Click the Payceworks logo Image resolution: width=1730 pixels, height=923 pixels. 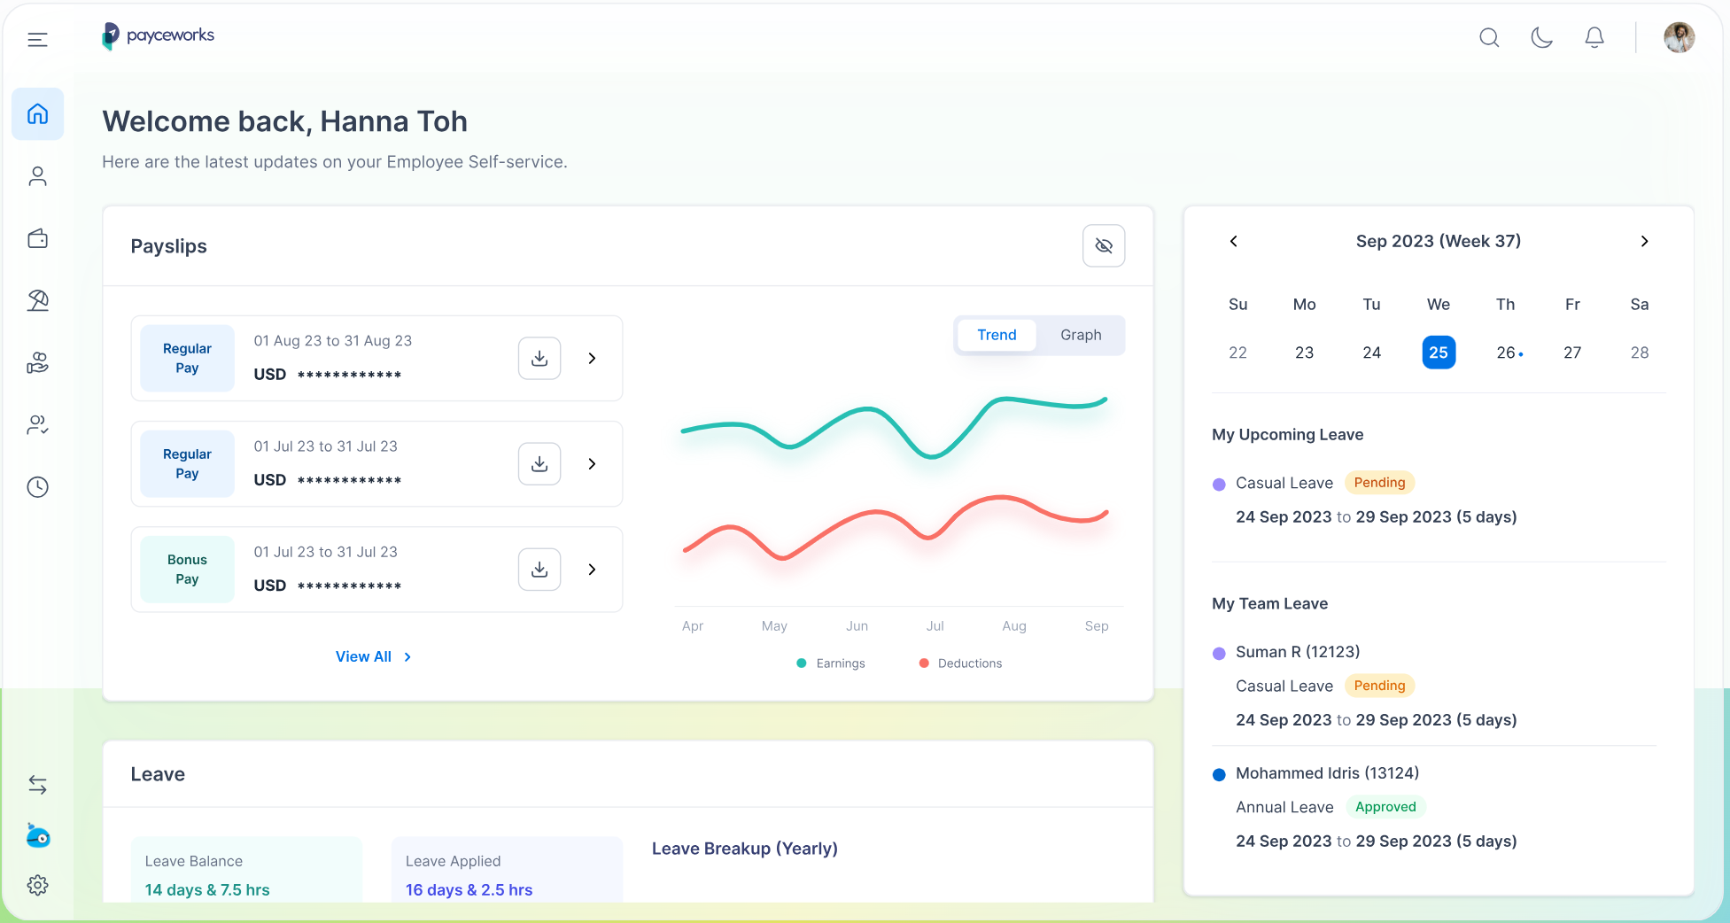[x=159, y=35]
